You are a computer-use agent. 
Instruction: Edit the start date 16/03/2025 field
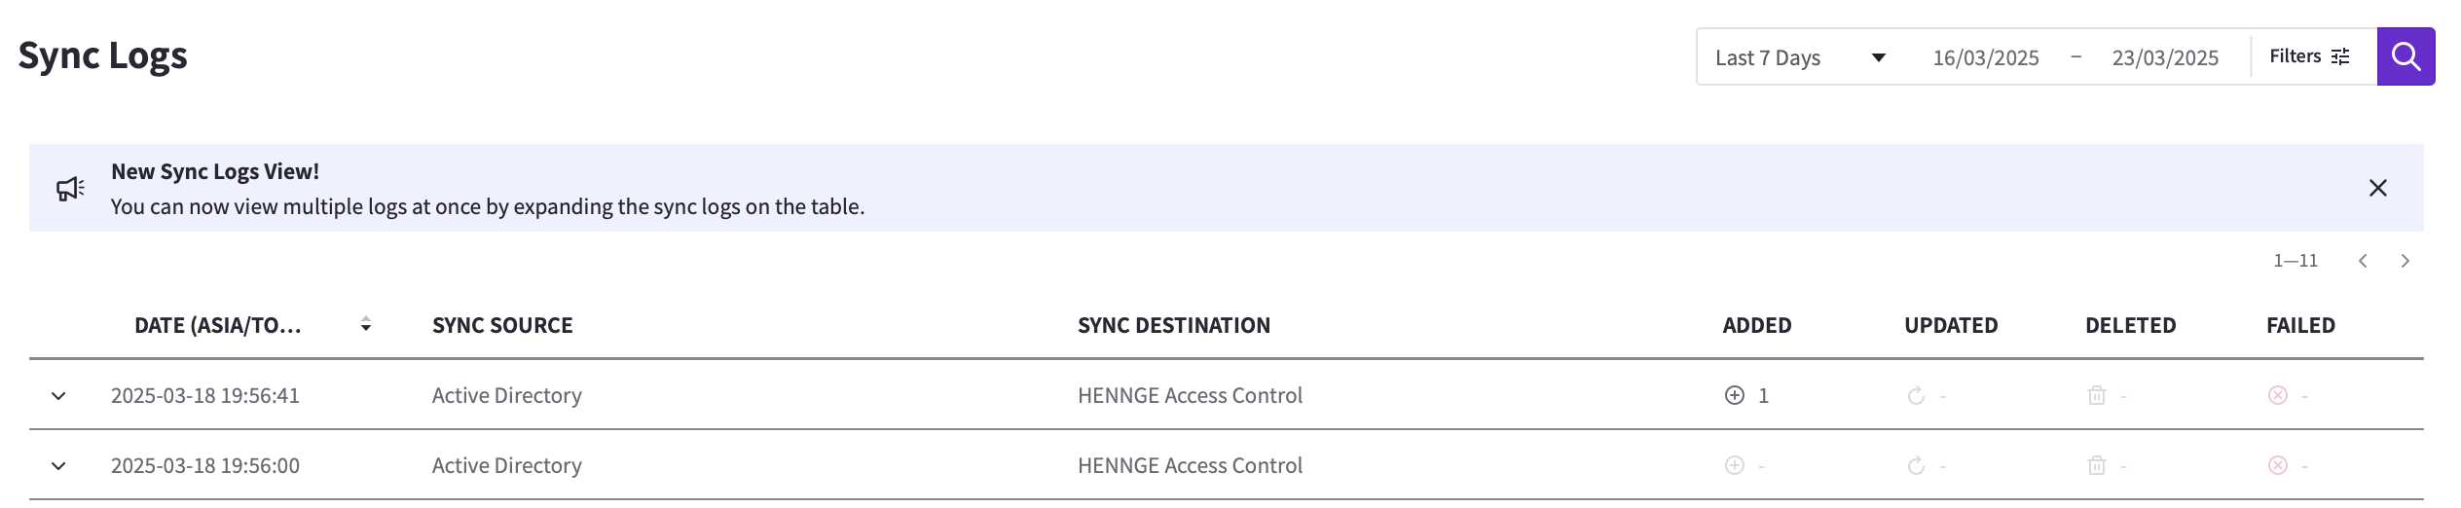pos(1985,57)
